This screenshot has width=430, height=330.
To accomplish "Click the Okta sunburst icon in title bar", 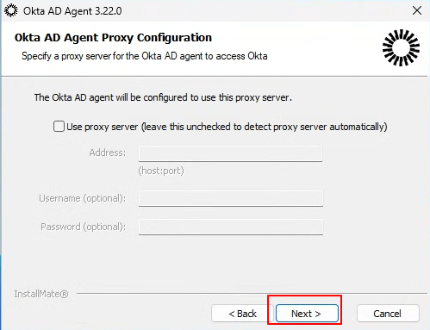I will (x=11, y=11).
